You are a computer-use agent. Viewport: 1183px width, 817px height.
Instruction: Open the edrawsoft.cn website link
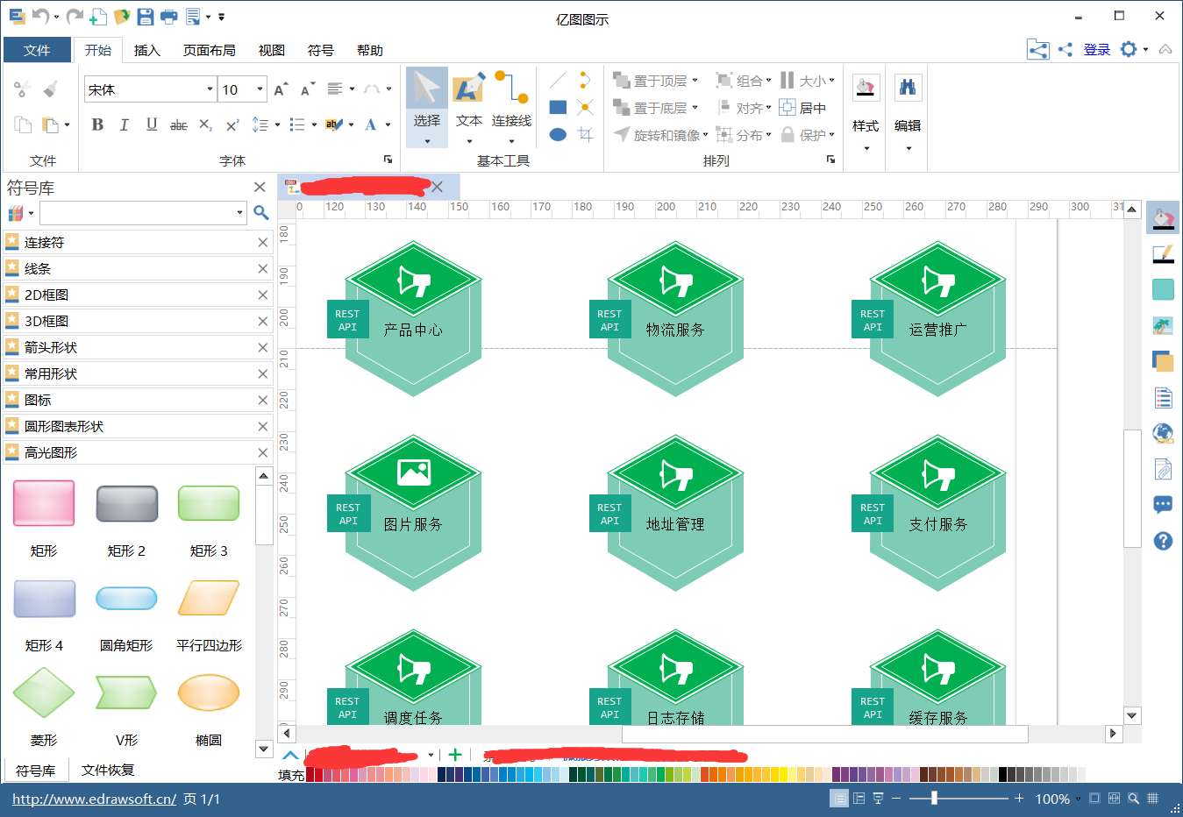(94, 799)
